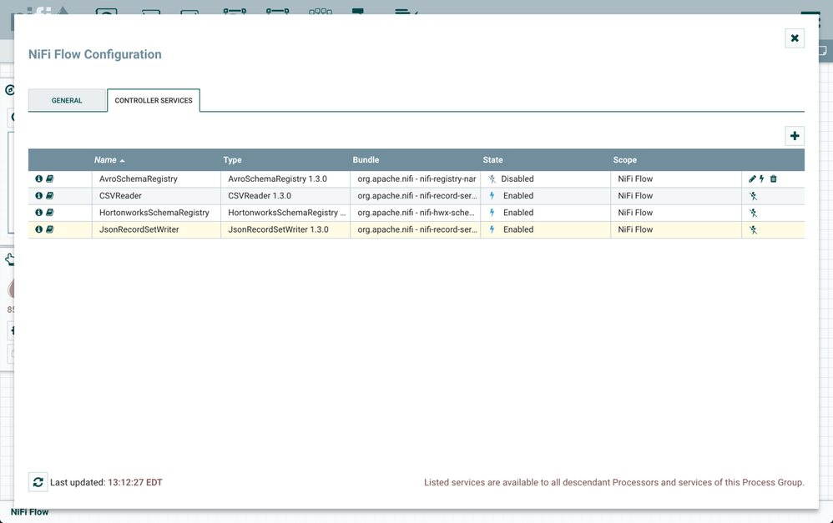Image resolution: width=833 pixels, height=523 pixels.
Task: Disable CSVReader using the crossed-lightning icon
Action: click(752, 195)
